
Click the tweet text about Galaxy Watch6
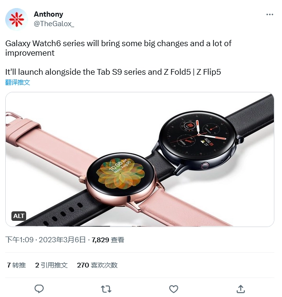click(x=118, y=48)
